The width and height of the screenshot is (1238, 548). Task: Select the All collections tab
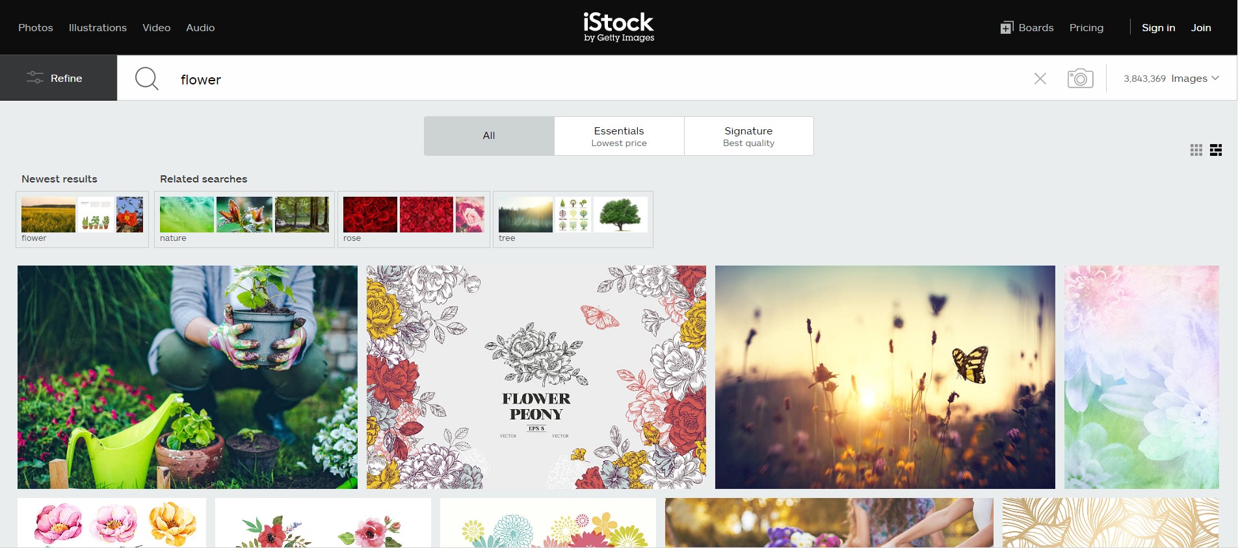click(489, 136)
